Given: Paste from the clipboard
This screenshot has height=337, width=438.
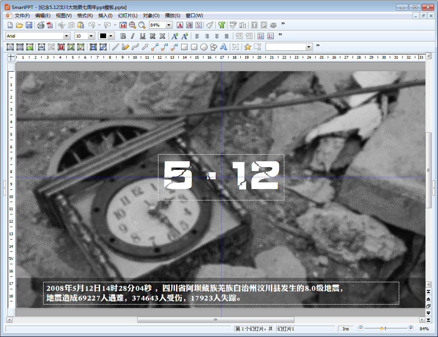Looking at the screenshot, I should pyautogui.click(x=81, y=25).
